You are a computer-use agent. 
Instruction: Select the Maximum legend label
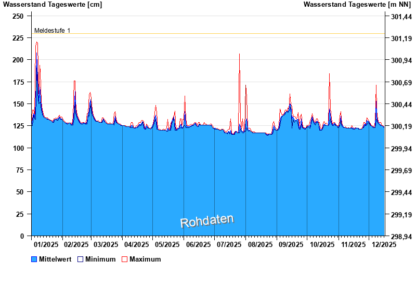(x=145, y=259)
